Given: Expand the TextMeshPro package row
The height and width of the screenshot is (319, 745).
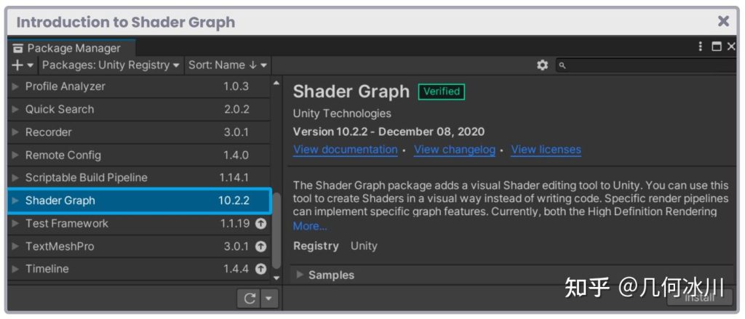Looking at the screenshot, I should pyautogui.click(x=15, y=246).
